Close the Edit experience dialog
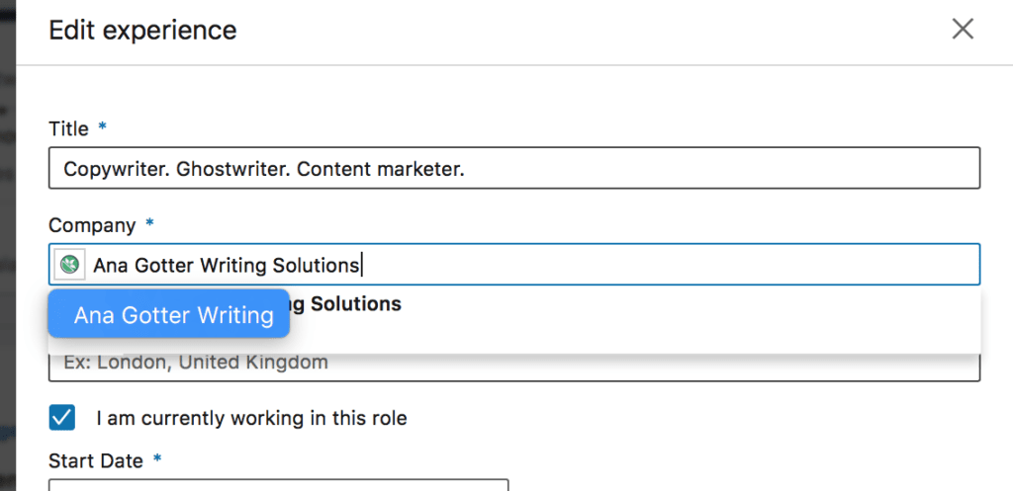The width and height of the screenshot is (1013, 491). point(963,29)
